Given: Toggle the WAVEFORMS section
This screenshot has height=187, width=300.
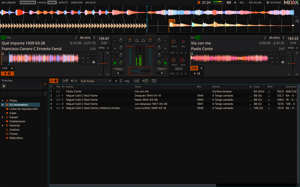Looking at the screenshot, I should [x=28, y=2].
